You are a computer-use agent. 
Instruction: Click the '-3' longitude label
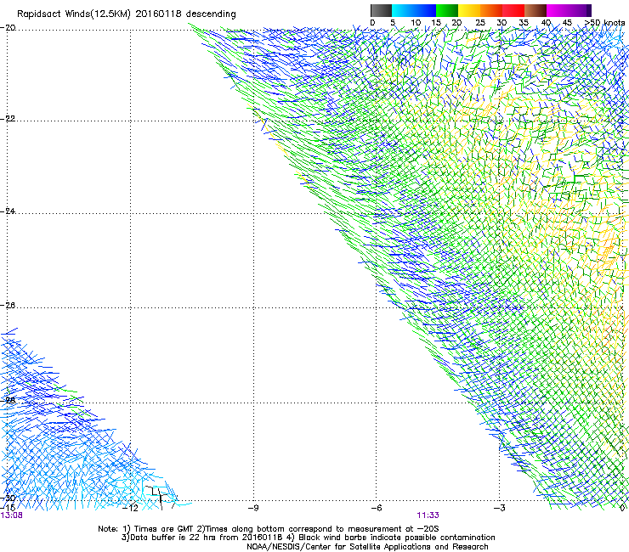499,508
